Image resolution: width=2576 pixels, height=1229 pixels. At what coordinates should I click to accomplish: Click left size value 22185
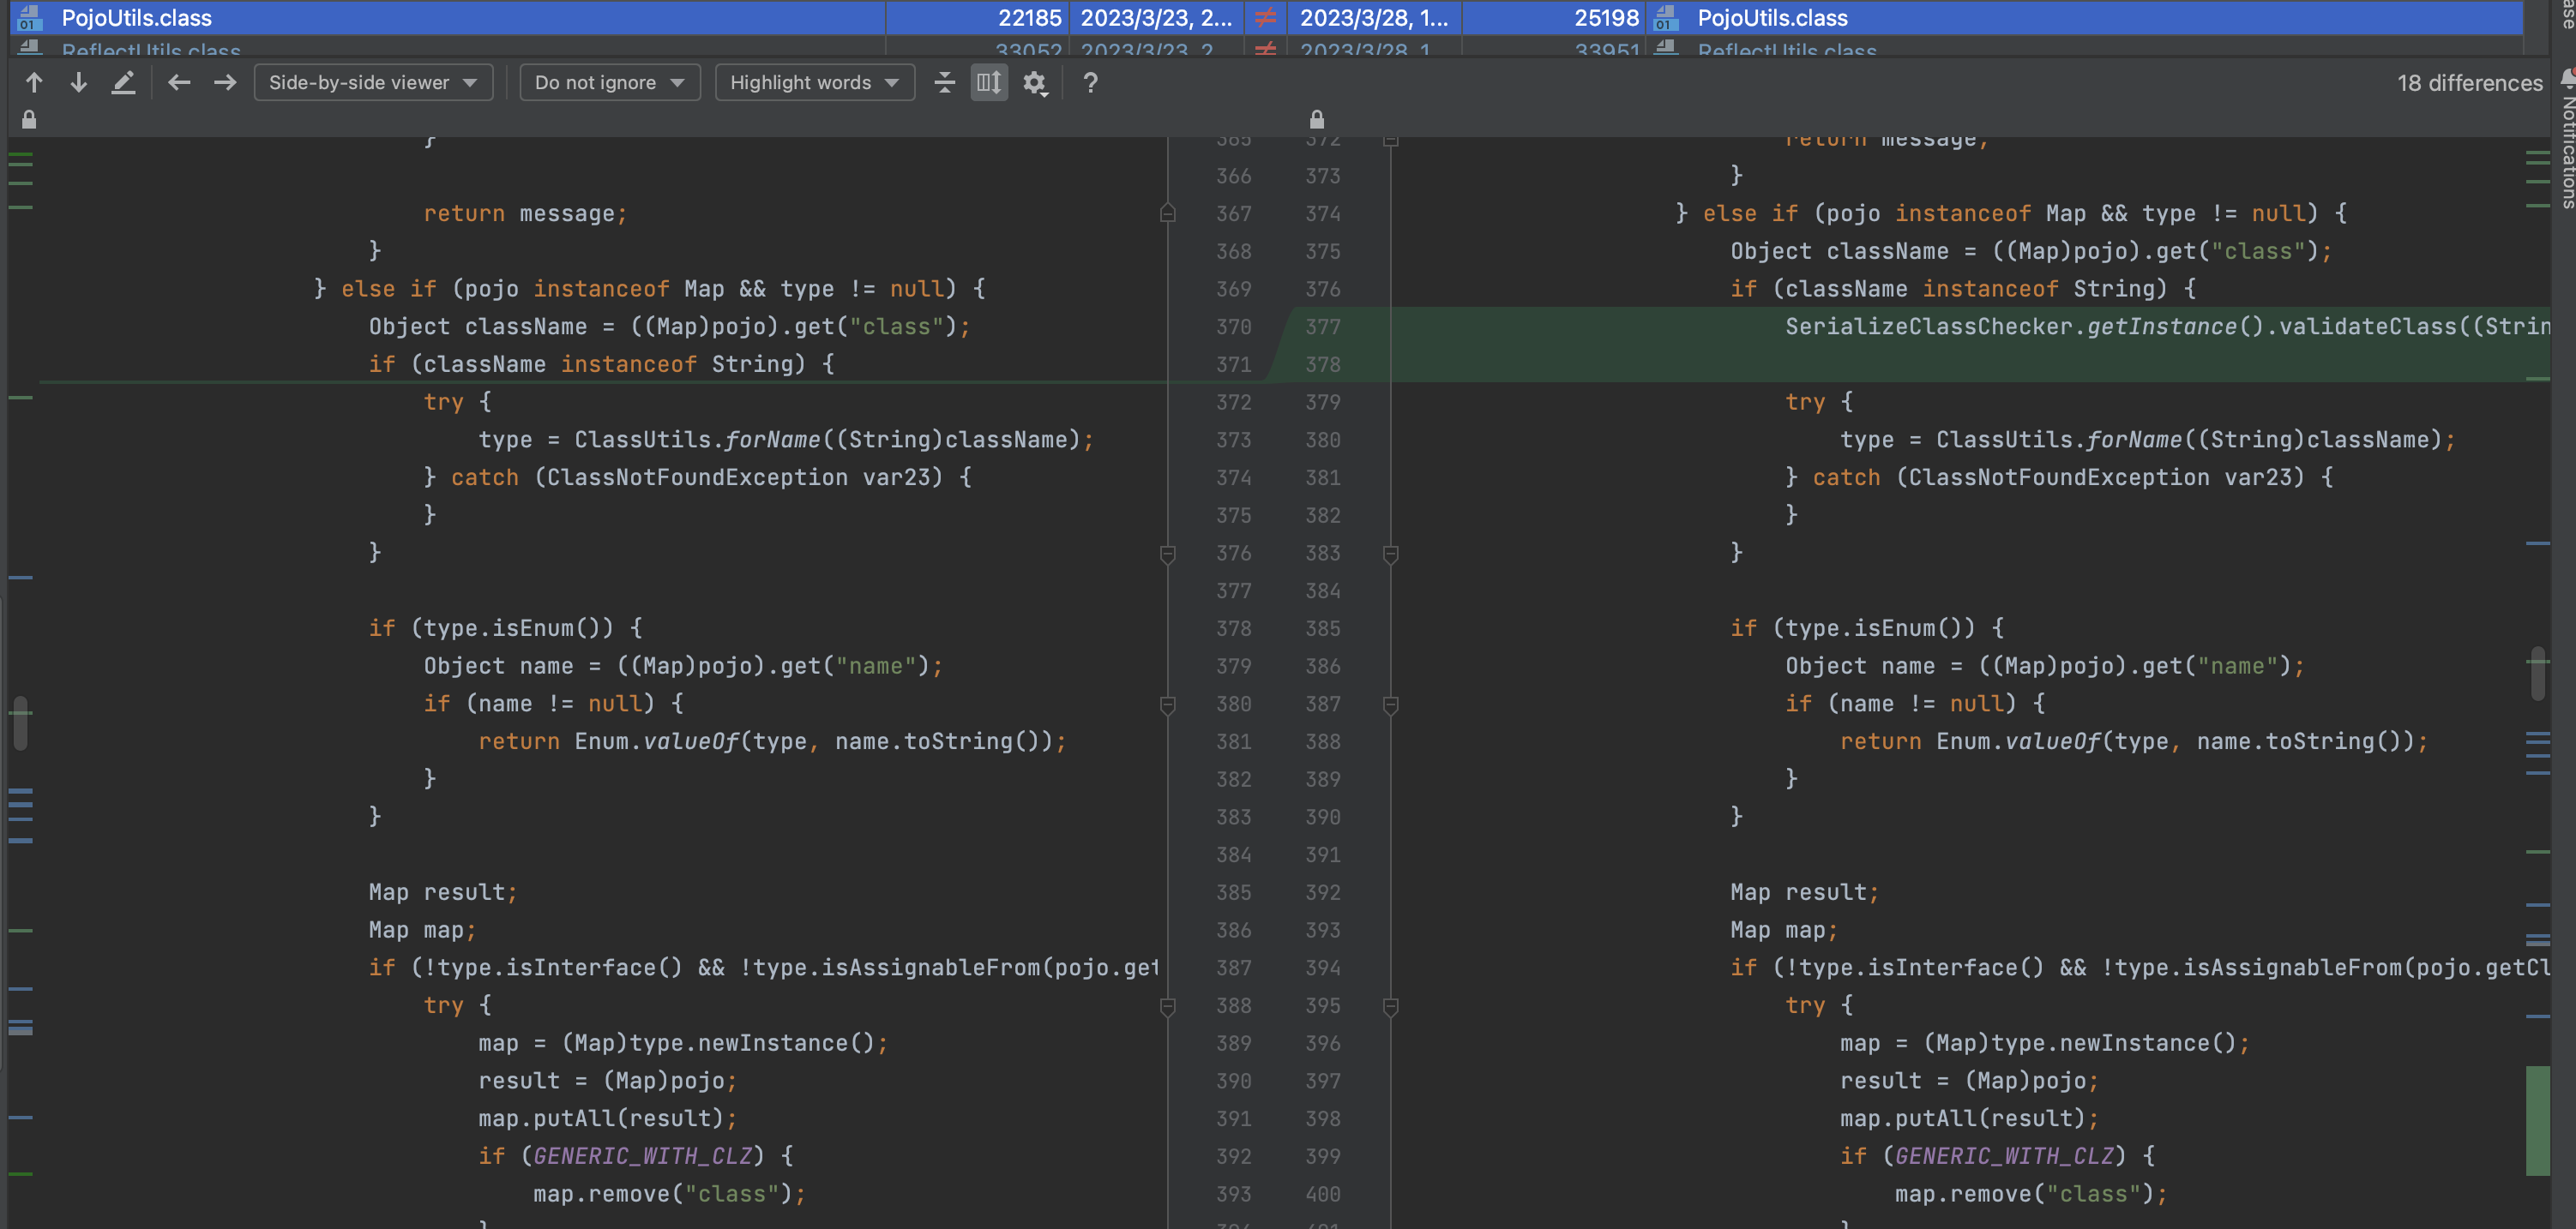(1029, 18)
